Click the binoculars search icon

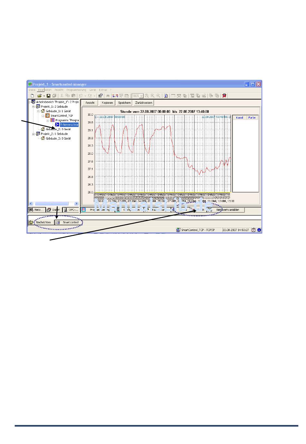pos(108,96)
